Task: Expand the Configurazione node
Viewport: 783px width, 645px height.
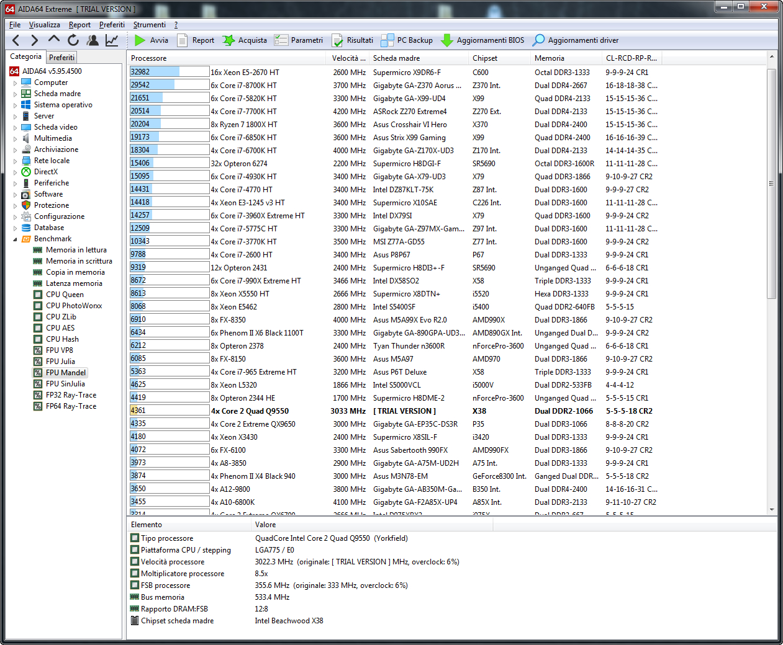Action: 16,217
